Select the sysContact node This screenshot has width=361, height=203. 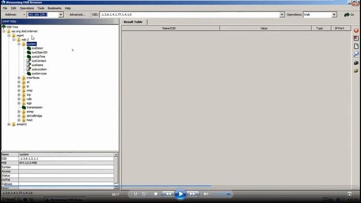point(39,61)
